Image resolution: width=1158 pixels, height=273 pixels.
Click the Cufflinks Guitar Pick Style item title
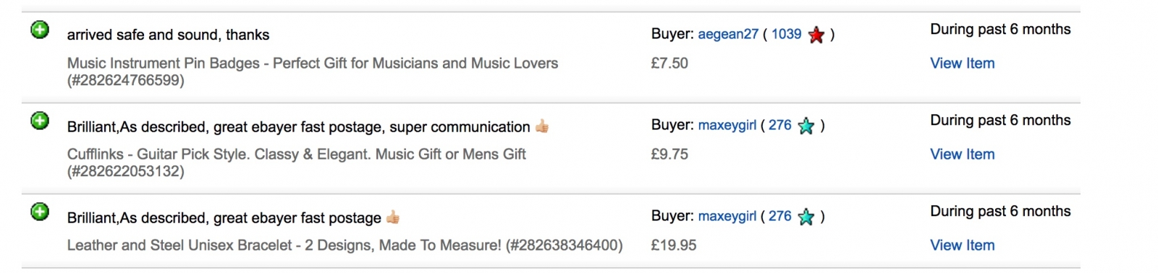click(297, 162)
